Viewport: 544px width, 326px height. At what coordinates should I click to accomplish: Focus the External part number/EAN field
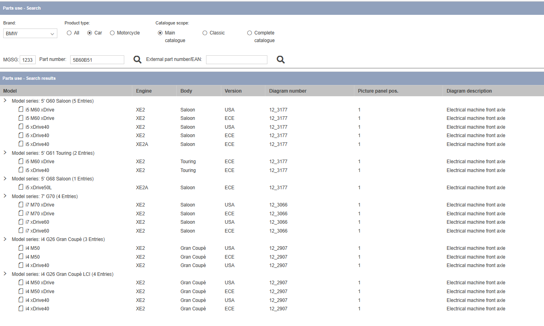pyautogui.click(x=237, y=60)
